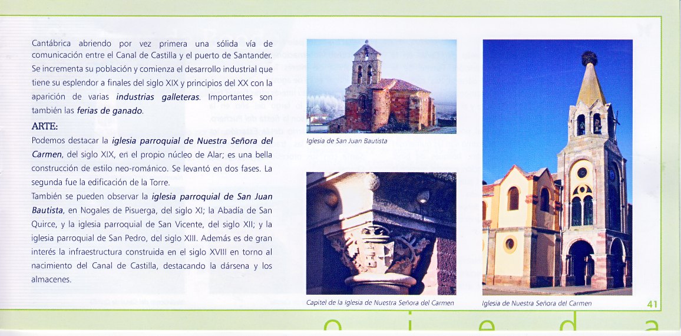Click the photo of Iglesia de San Juan Bautista
681x336 pixels.
[381, 86]
